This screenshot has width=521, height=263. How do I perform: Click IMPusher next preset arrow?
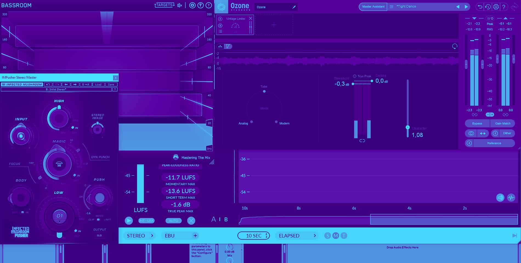[75, 85]
